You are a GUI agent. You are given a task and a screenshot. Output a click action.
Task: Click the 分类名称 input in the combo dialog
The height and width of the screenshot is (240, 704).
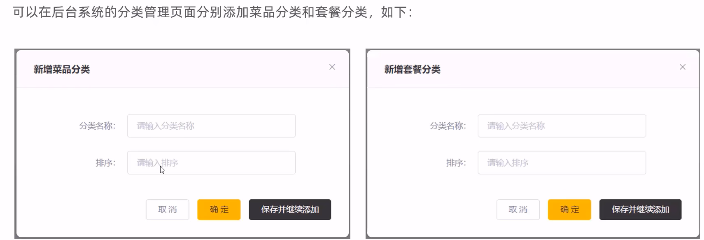[x=562, y=126]
